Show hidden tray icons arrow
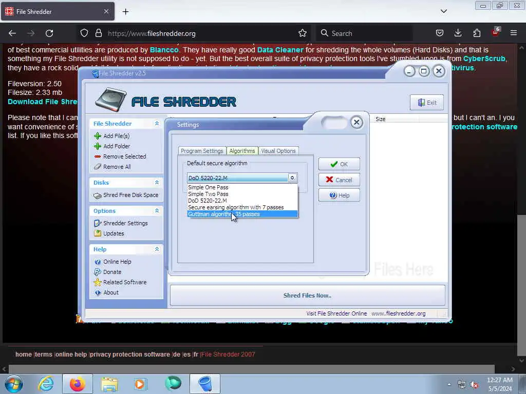This screenshot has width=526, height=394. click(x=449, y=384)
